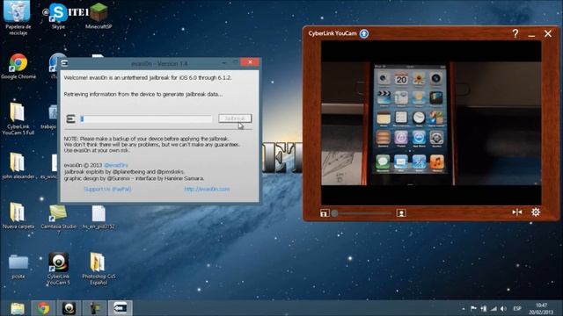563x316 pixels.
Task: Click YouCam zoom-out icon left of slider
Action: click(x=325, y=213)
